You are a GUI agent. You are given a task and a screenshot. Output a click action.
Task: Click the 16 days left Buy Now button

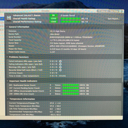[110, 11]
